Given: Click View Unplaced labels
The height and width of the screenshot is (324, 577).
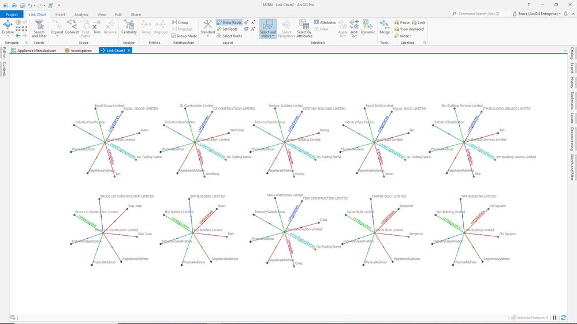Looking at the screenshot, I should tap(409, 29).
